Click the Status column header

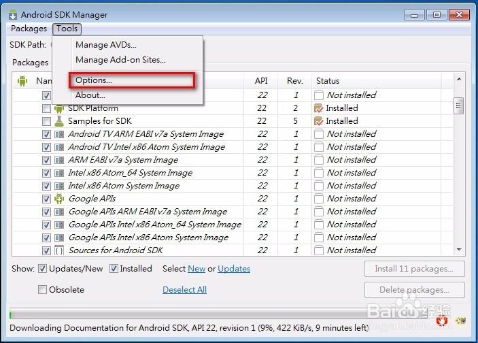pos(377,81)
